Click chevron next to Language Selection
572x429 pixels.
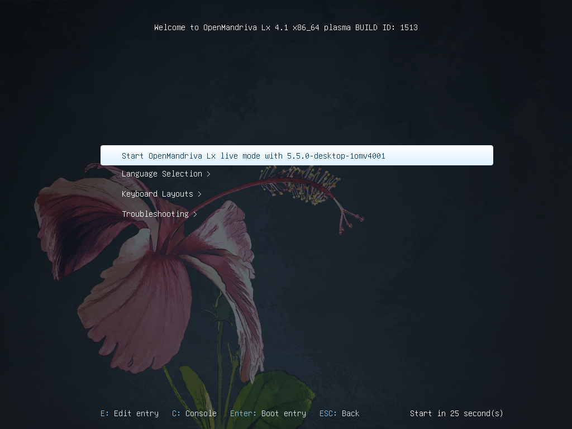(209, 174)
